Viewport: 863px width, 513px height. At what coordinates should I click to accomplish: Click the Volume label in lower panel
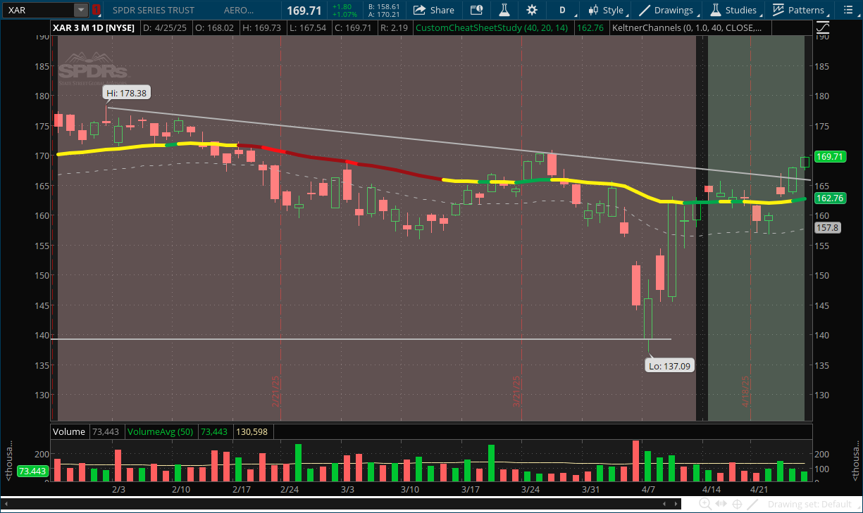click(69, 431)
